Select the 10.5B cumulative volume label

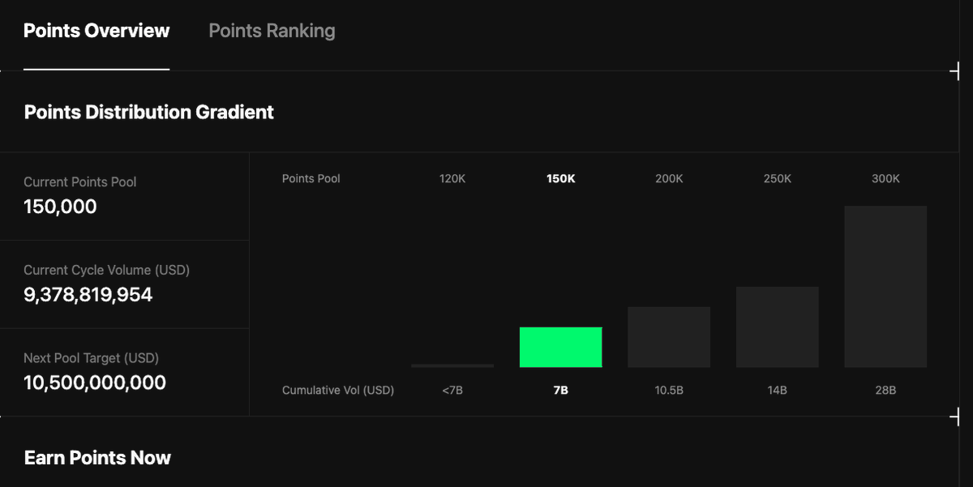click(x=669, y=390)
